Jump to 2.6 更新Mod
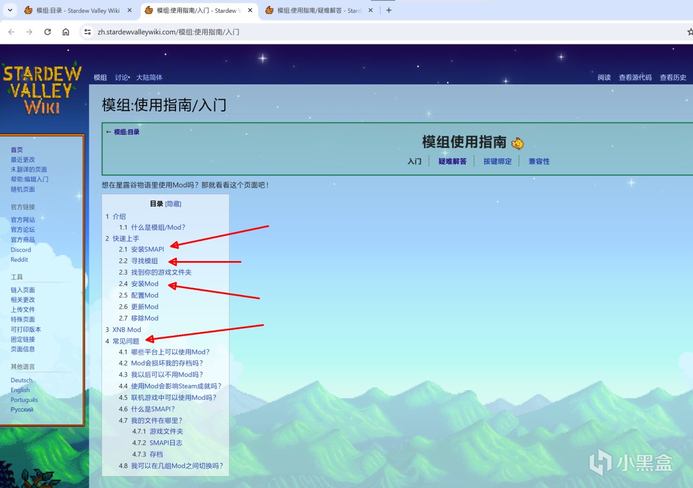This screenshot has height=488, width=693. (x=139, y=307)
